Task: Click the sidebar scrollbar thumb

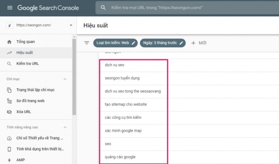Action: pyautogui.click(x=74, y=77)
